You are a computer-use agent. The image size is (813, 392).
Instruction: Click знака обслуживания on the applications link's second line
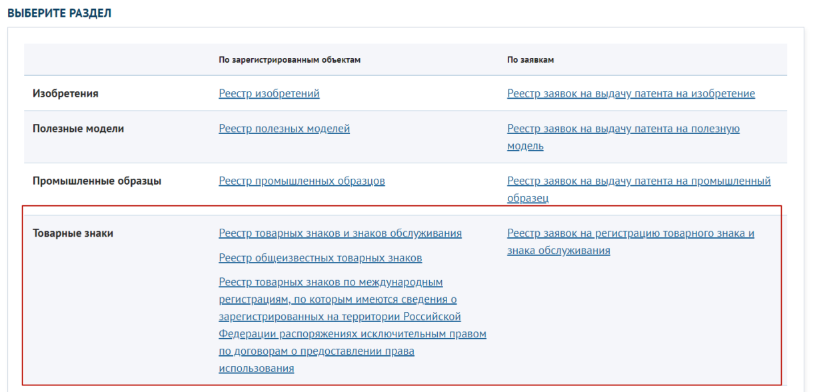click(x=559, y=251)
